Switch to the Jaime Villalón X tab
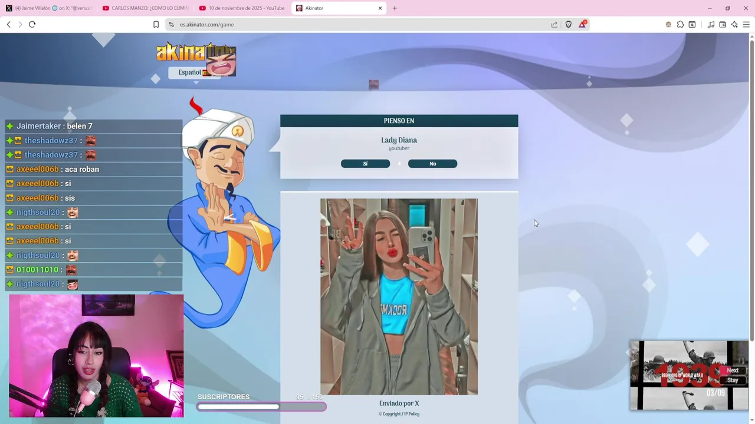Image resolution: width=755 pixels, height=424 pixels. (x=49, y=8)
